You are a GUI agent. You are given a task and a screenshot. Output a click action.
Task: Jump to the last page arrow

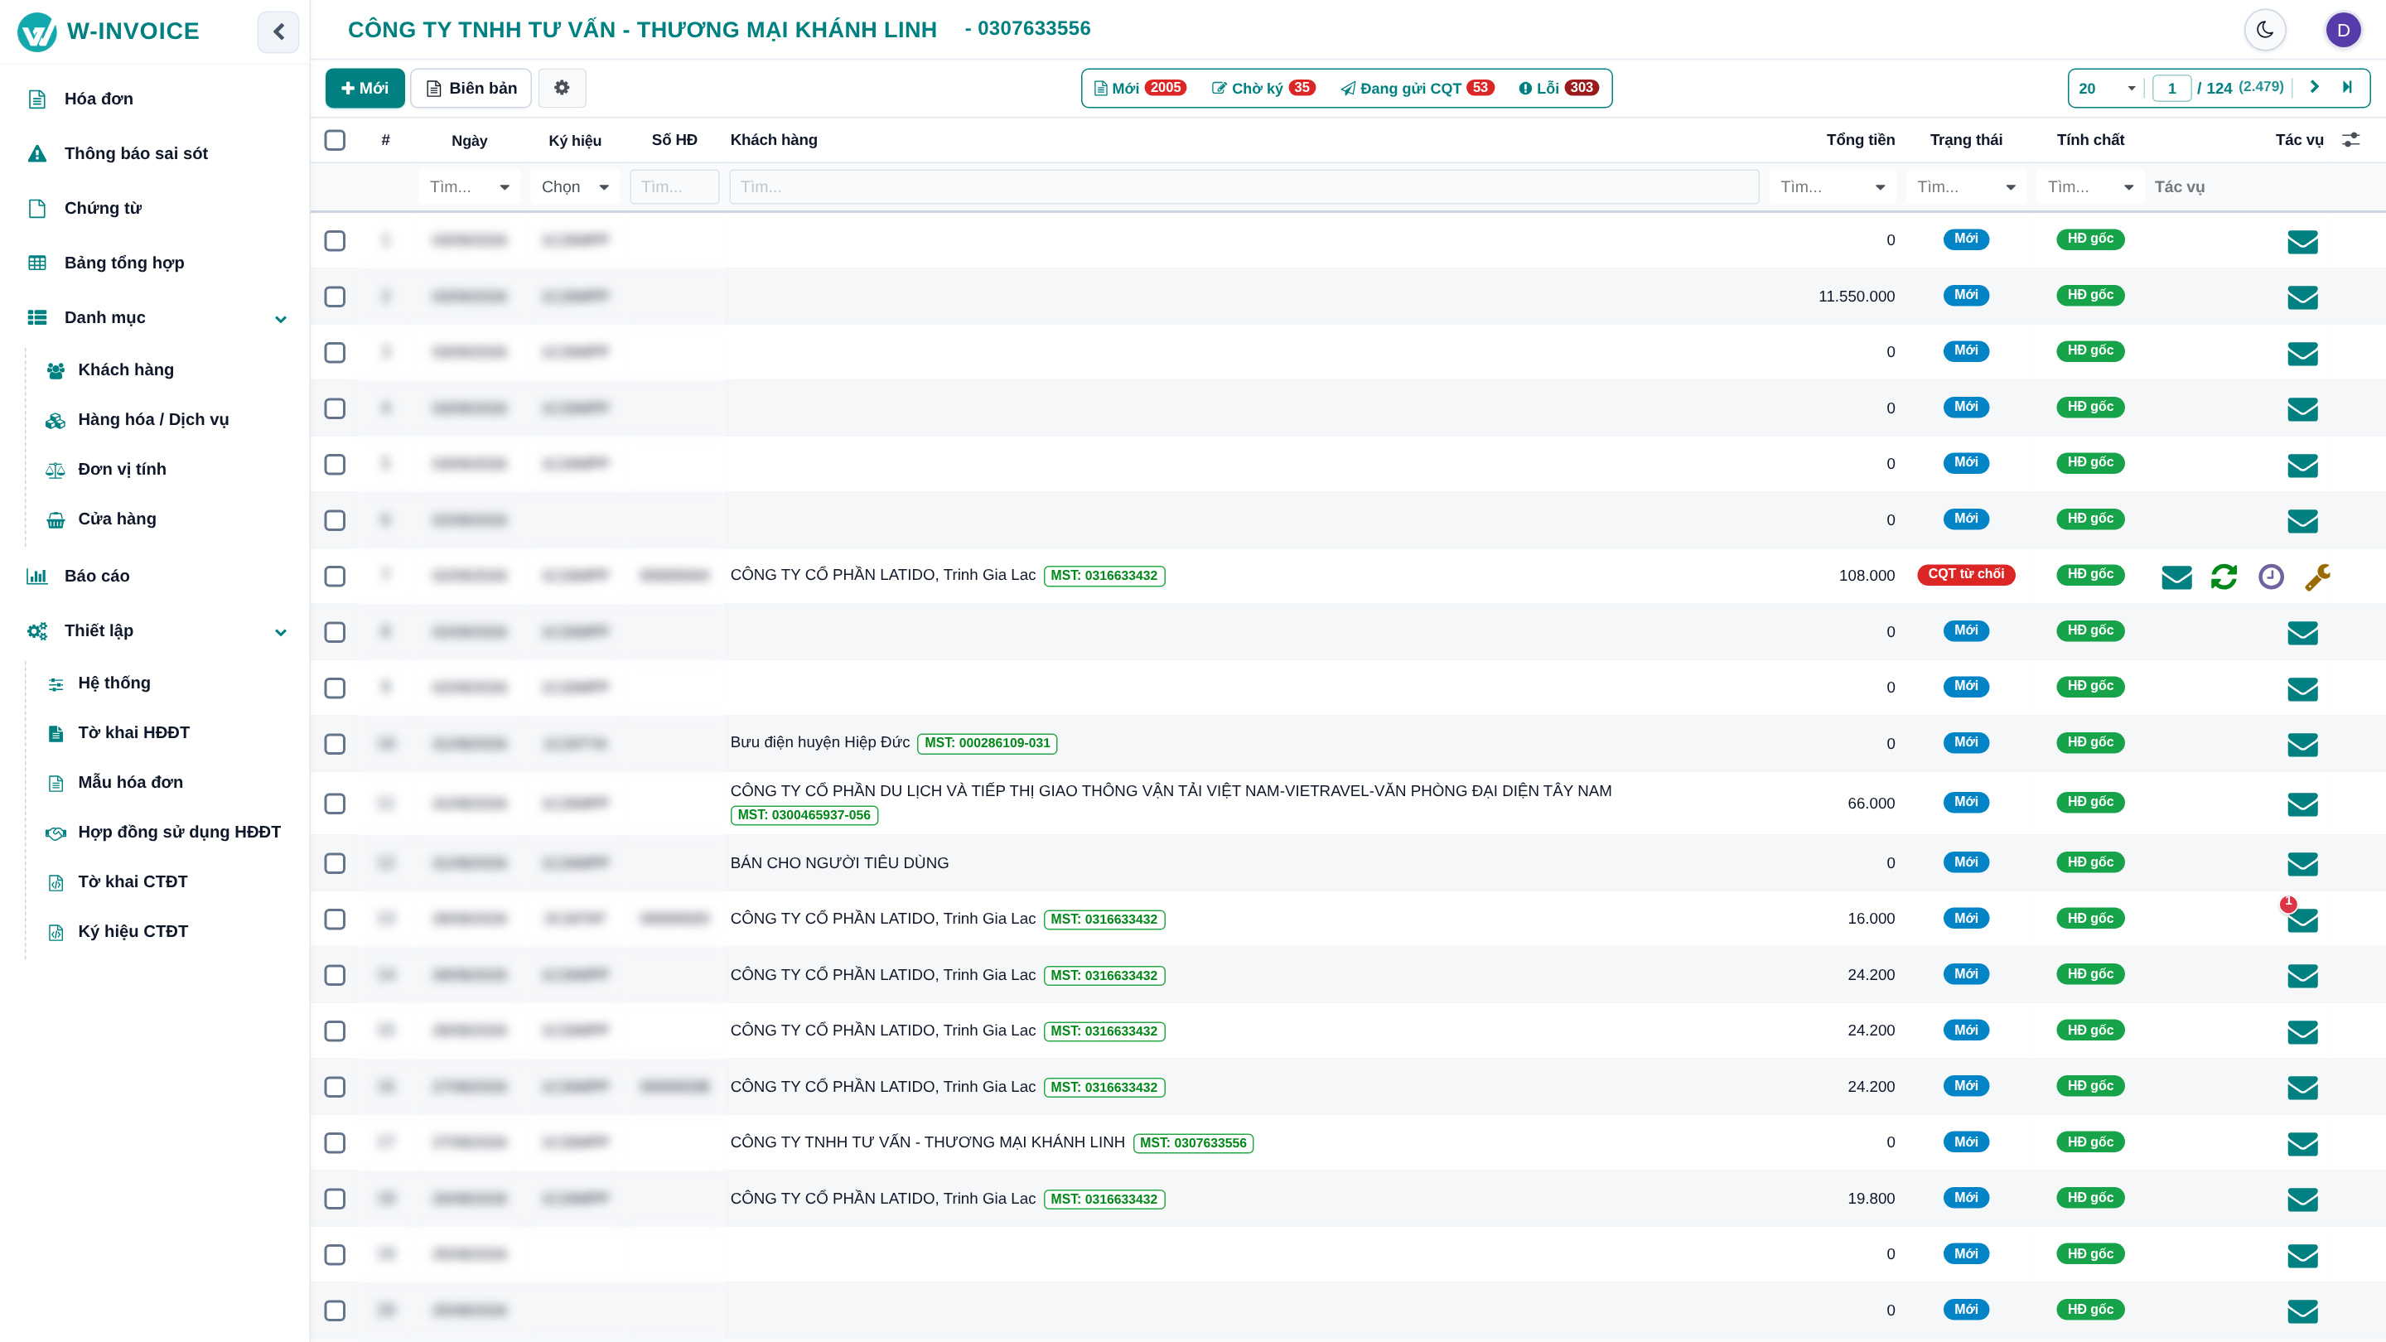pyautogui.click(x=2347, y=87)
